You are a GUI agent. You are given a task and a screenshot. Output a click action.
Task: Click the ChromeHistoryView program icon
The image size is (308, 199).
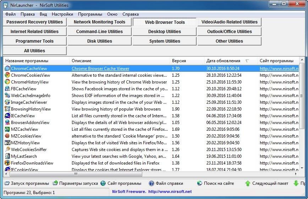tap(7, 82)
